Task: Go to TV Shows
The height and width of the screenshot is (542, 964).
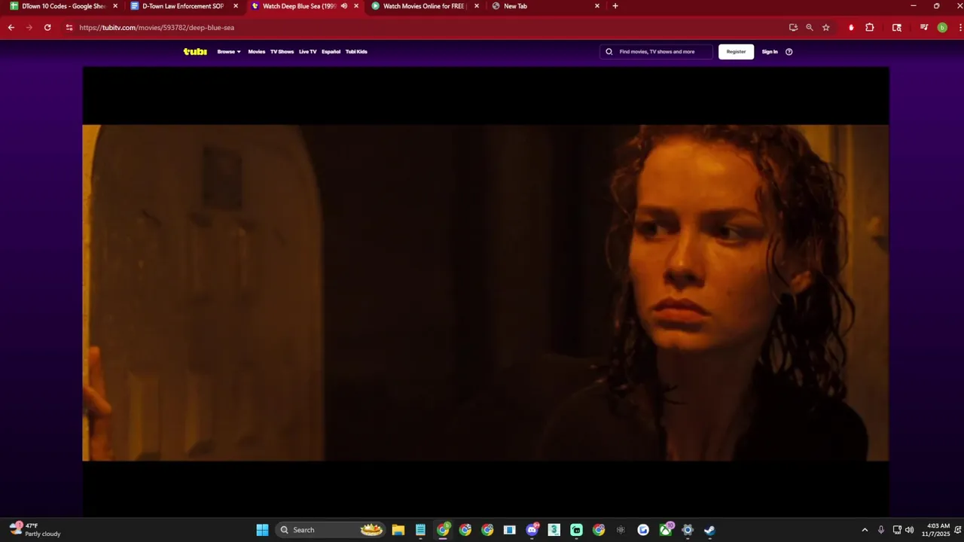Action: [282, 52]
